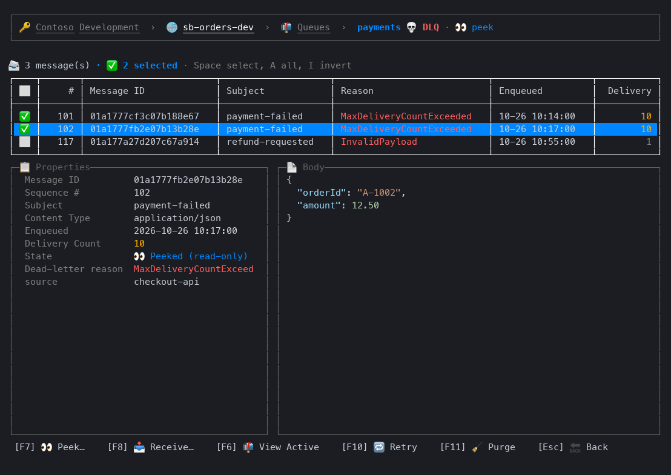
Task: Click the globe icon beside sb-orders-dev
Action: point(172,27)
